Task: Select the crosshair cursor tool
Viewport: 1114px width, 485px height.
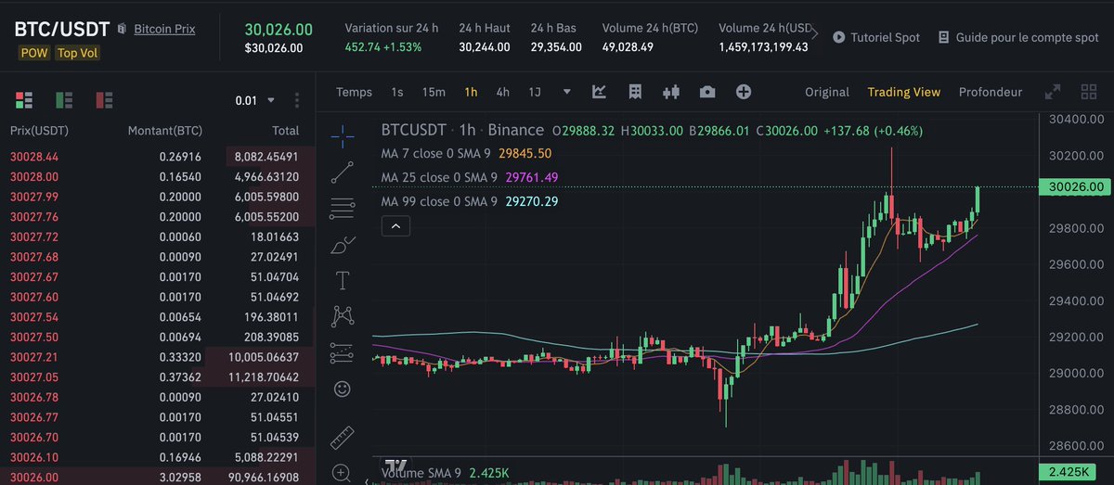Action: point(343,136)
